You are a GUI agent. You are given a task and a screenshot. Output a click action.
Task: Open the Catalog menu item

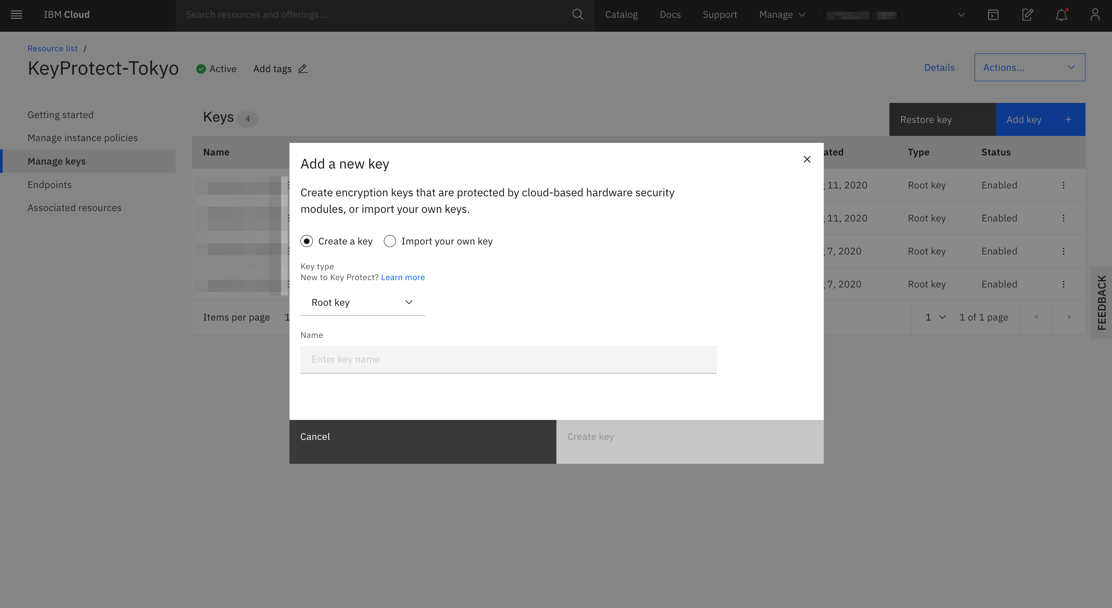621,15
